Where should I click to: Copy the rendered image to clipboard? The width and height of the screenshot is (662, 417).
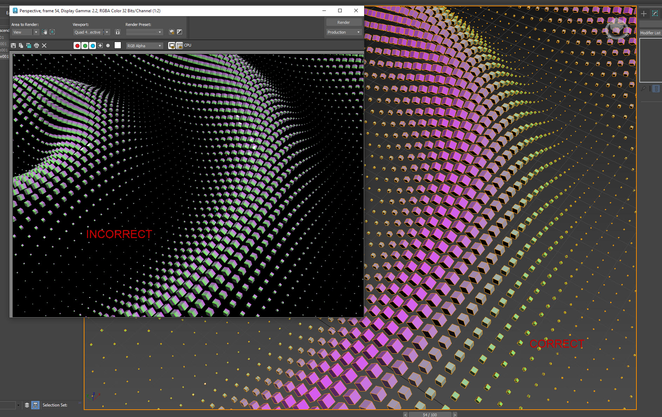(21, 46)
